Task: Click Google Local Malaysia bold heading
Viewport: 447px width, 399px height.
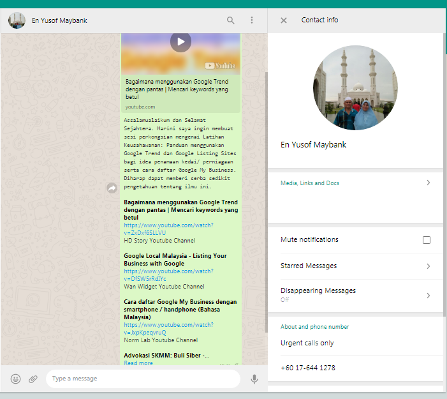Action: point(175,260)
